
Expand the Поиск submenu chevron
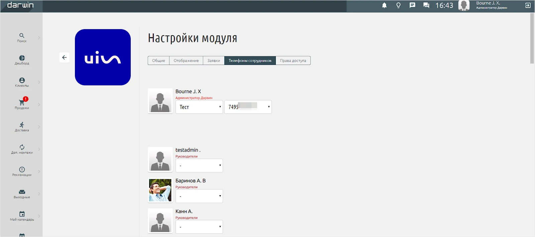click(39, 37)
